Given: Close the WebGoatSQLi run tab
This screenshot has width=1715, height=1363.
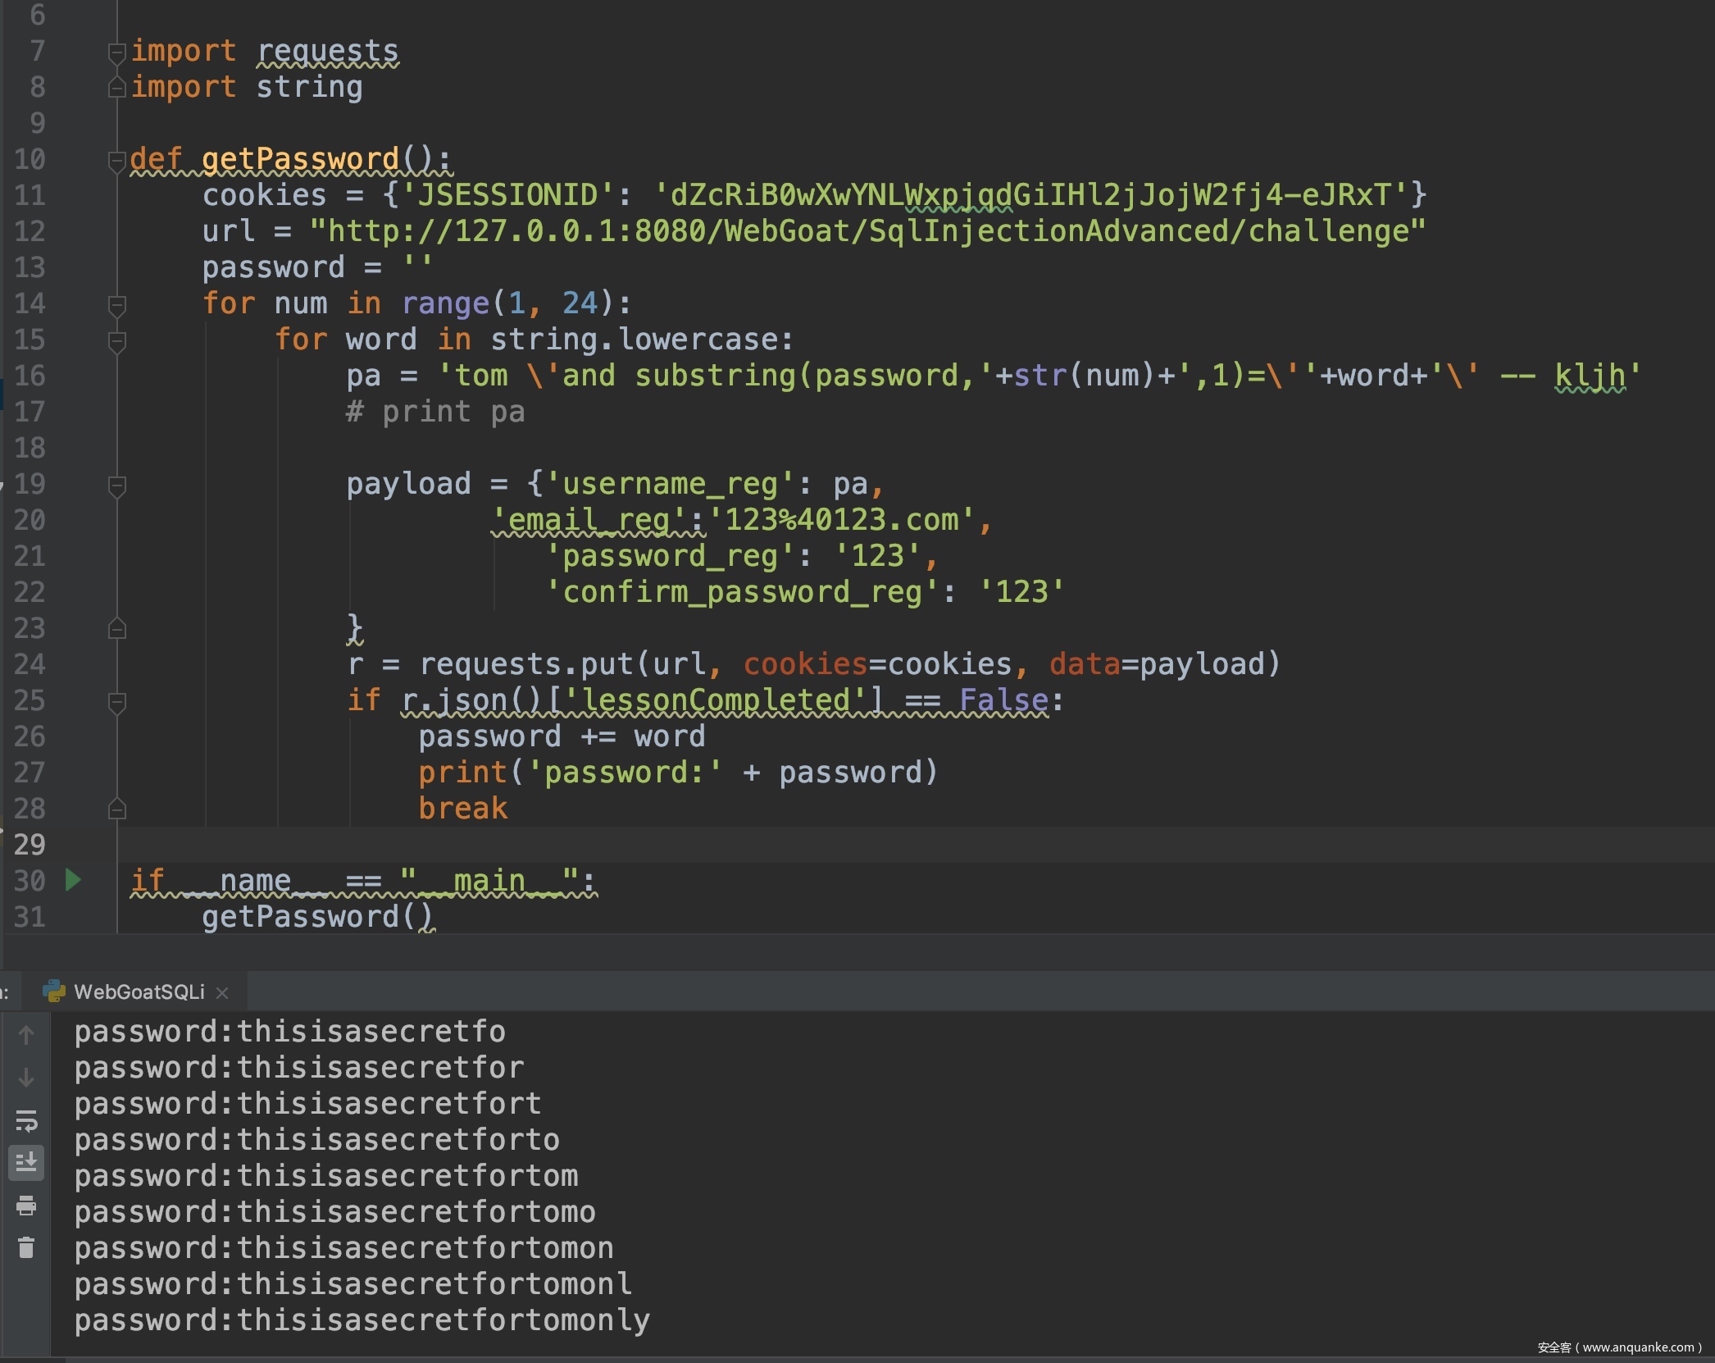Looking at the screenshot, I should 222,992.
